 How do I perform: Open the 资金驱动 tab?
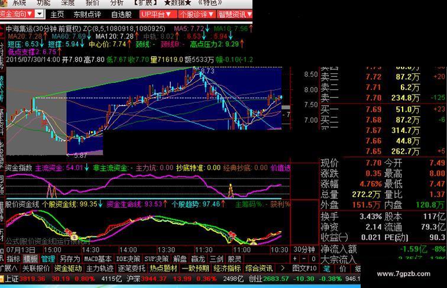(68, 268)
